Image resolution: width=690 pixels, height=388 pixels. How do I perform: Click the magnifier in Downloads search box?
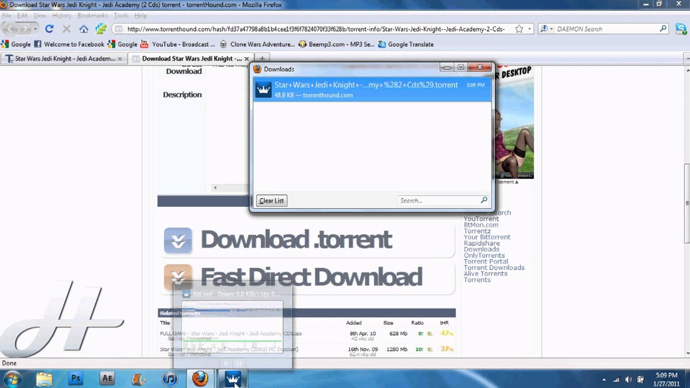coord(484,200)
